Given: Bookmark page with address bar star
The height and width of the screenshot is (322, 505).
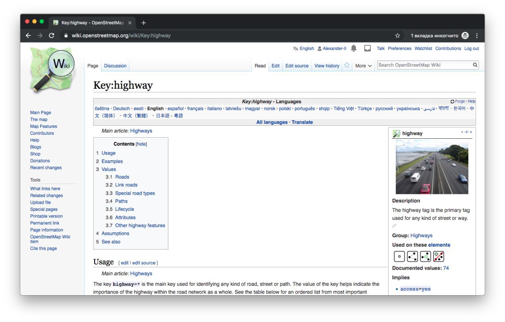Looking at the screenshot, I should [397, 35].
